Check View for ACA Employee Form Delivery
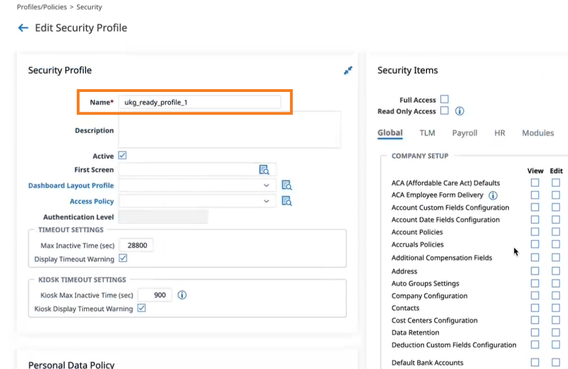568x369 pixels. coord(535,195)
